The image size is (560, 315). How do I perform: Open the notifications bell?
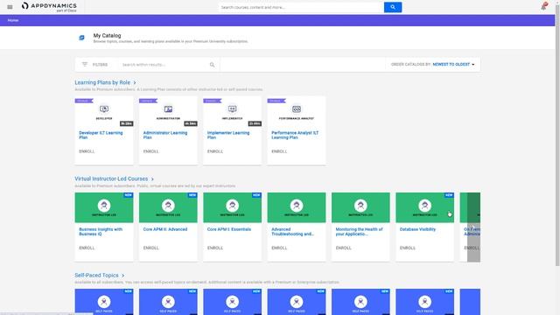tap(543, 6)
